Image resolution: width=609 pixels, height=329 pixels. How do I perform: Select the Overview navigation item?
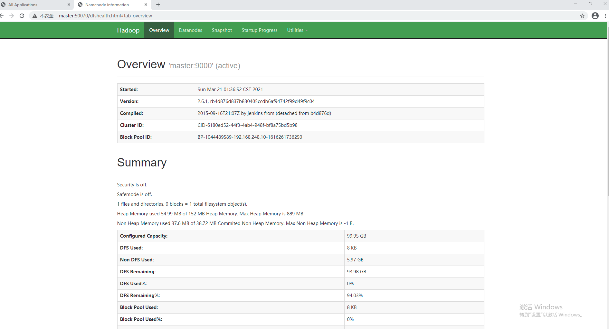pyautogui.click(x=159, y=30)
